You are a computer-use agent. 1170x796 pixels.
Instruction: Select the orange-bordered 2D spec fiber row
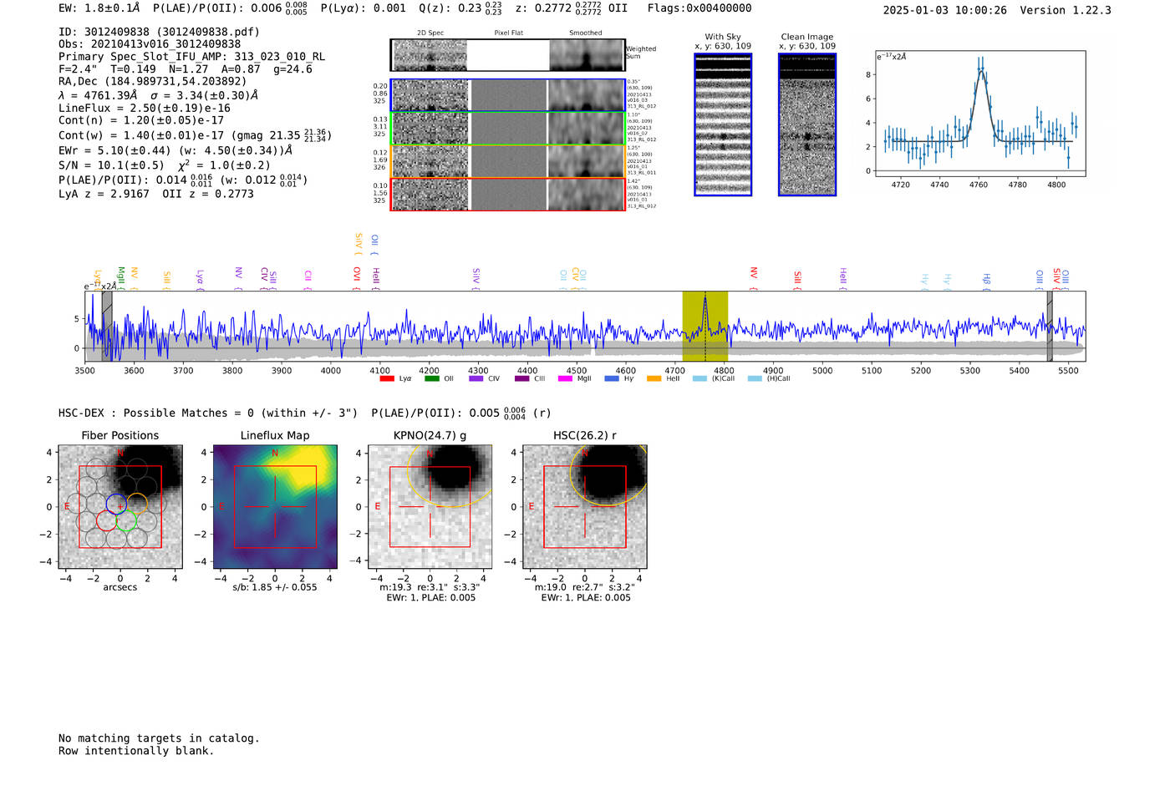coord(508,161)
